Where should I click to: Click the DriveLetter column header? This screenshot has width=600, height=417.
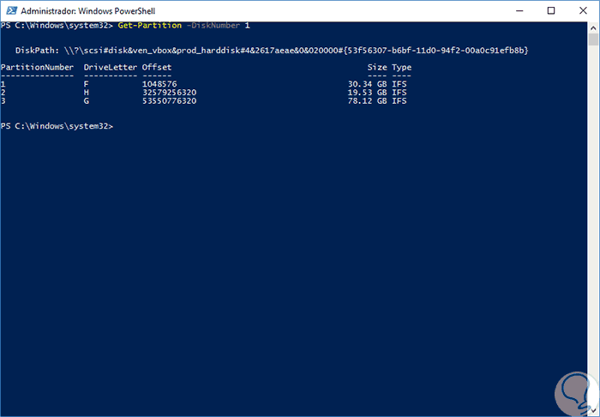click(110, 67)
